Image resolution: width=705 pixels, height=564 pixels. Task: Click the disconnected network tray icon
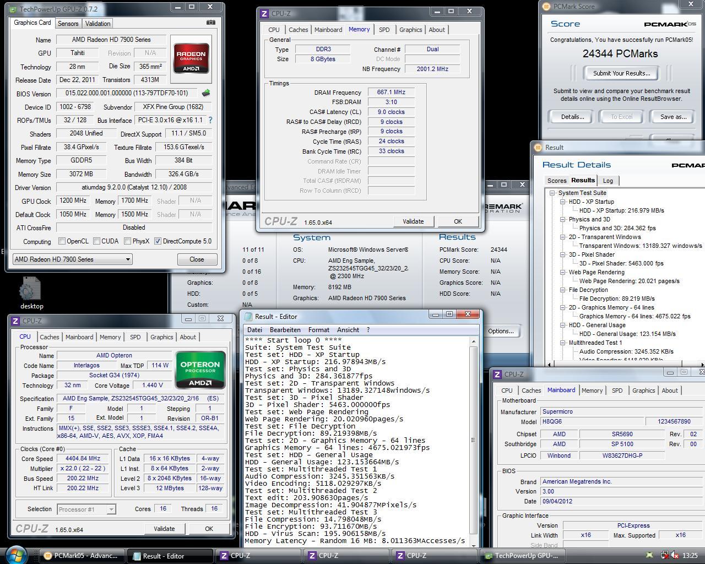point(664,555)
